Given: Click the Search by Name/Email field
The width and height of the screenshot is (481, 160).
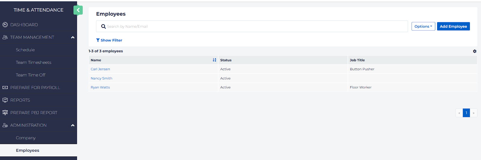Looking at the screenshot, I should (x=256, y=26).
